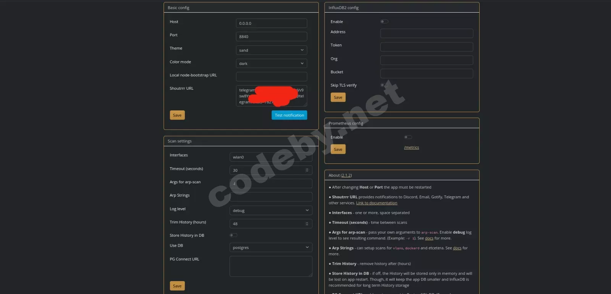This screenshot has width=611, height=294.
Task: Save the Prometheus config section
Action: tap(338, 149)
